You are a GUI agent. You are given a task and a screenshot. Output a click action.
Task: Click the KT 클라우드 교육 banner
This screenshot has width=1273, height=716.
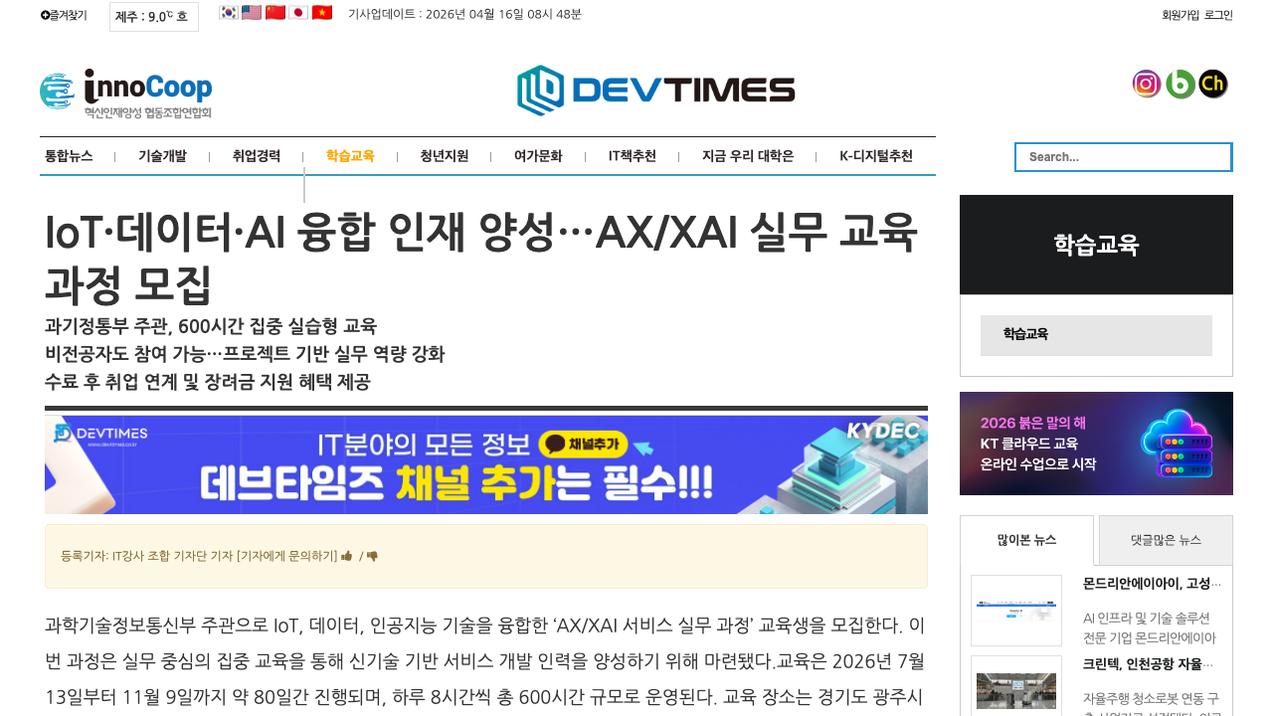1096,444
